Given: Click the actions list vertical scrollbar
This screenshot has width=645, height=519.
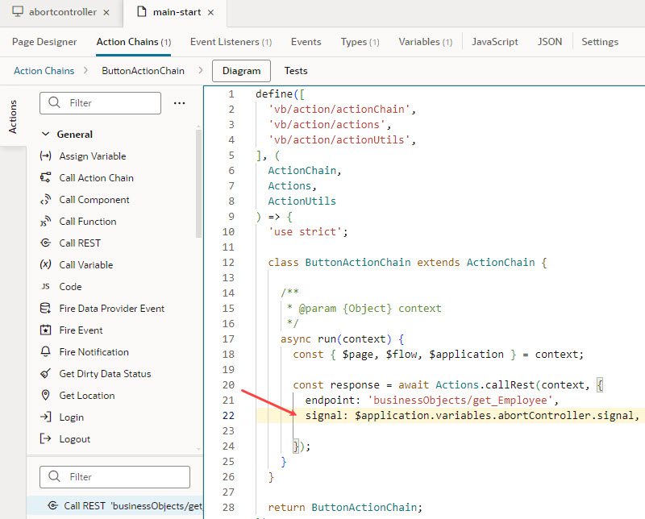Looking at the screenshot, I should (198, 183).
